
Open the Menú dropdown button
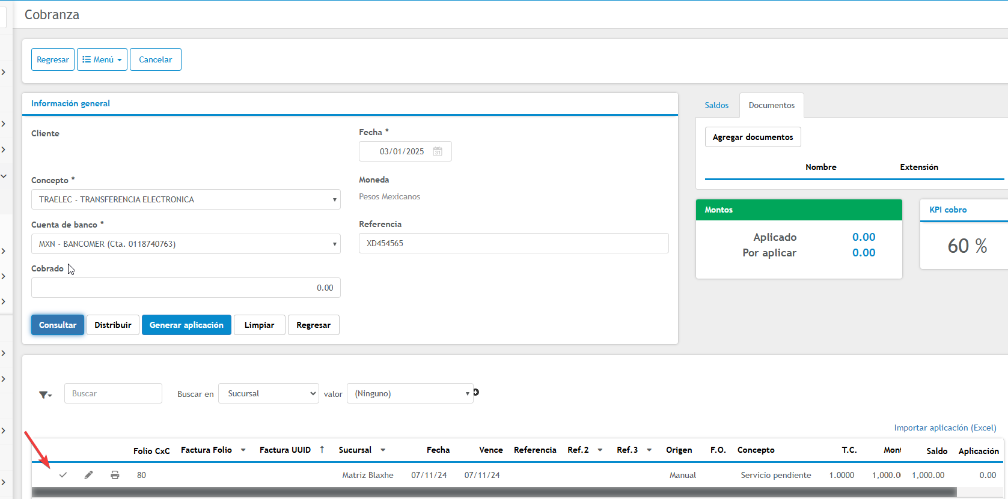102,59
